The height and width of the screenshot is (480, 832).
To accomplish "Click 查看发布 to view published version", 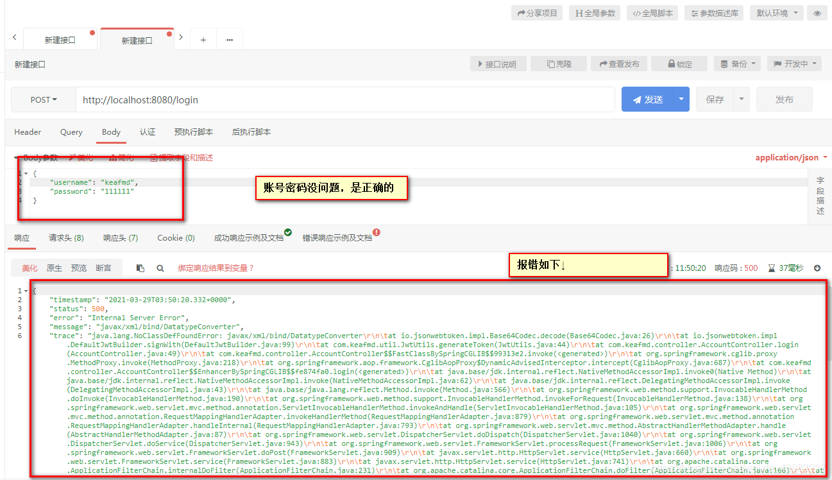I will click(619, 64).
